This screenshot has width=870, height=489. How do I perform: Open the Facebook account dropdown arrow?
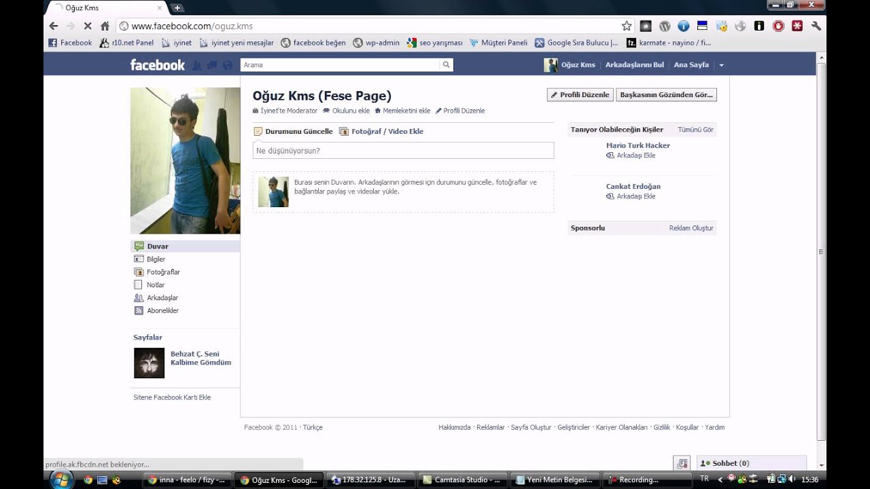click(x=721, y=65)
